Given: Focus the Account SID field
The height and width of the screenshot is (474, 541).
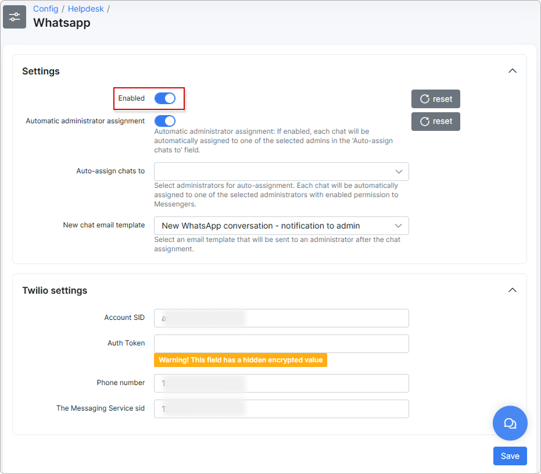Looking at the screenshot, I should click(x=281, y=318).
